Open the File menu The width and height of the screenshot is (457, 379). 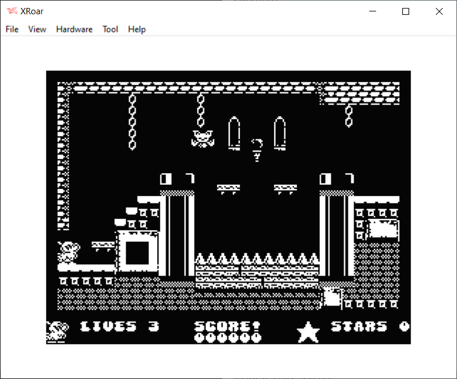click(12, 29)
